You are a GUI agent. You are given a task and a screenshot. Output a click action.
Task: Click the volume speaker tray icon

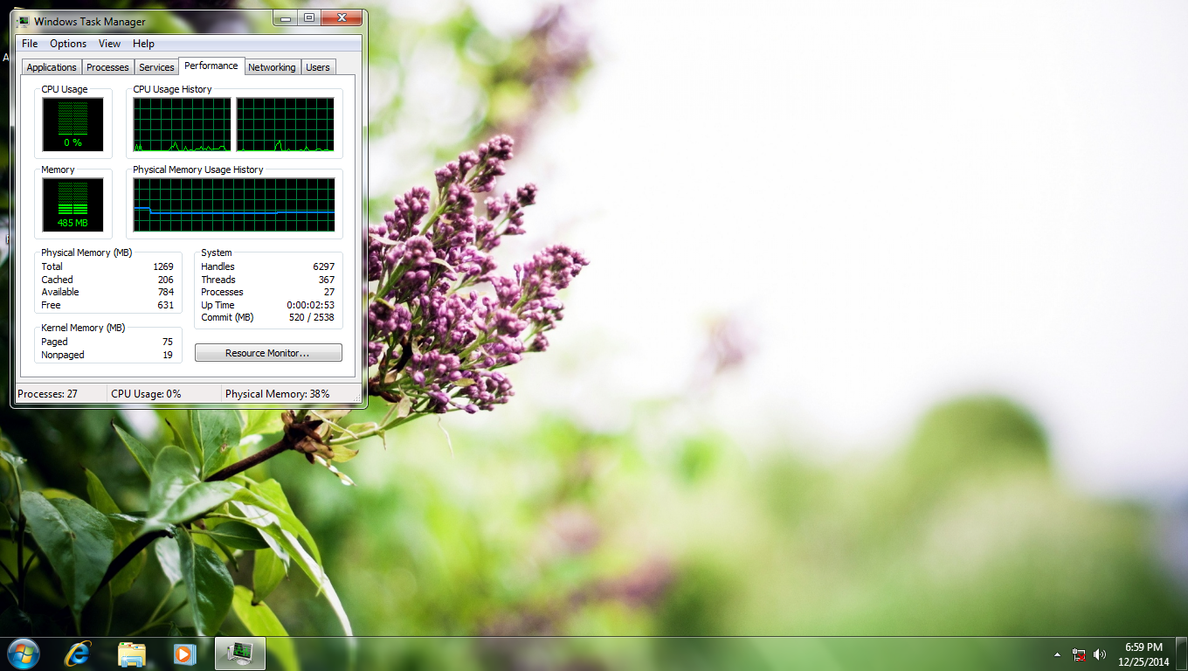[1100, 654]
